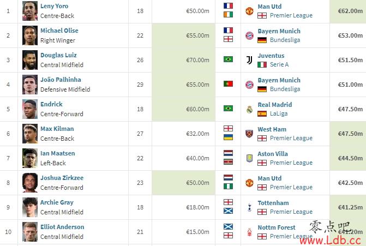366x246 pixels.
Task: Open Leny Yoro player profile link
Action: [x=54, y=6]
